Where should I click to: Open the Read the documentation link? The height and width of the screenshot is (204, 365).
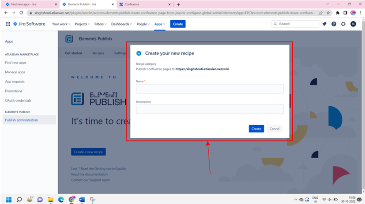[x=90, y=174]
